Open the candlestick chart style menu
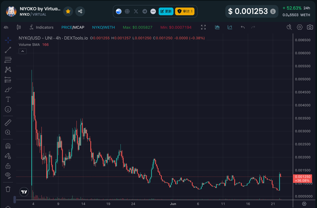This screenshot has width=317, height=208. point(18,27)
